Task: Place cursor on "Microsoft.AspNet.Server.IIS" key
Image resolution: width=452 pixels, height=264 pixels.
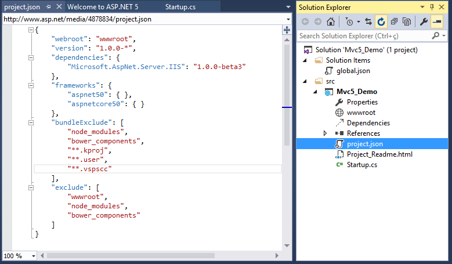Action: (125, 67)
